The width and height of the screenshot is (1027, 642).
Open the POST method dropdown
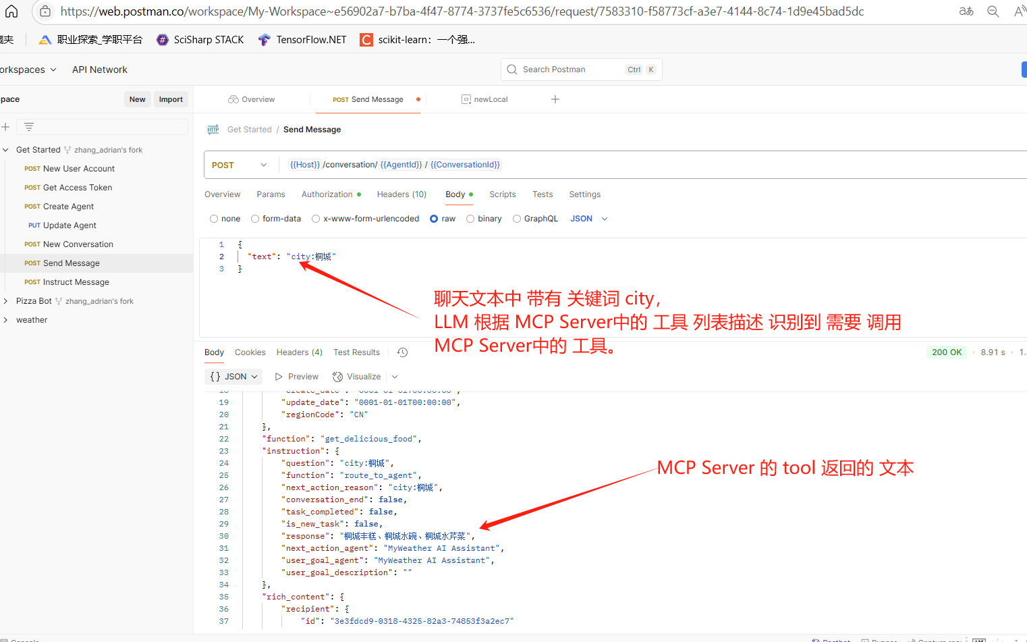240,165
